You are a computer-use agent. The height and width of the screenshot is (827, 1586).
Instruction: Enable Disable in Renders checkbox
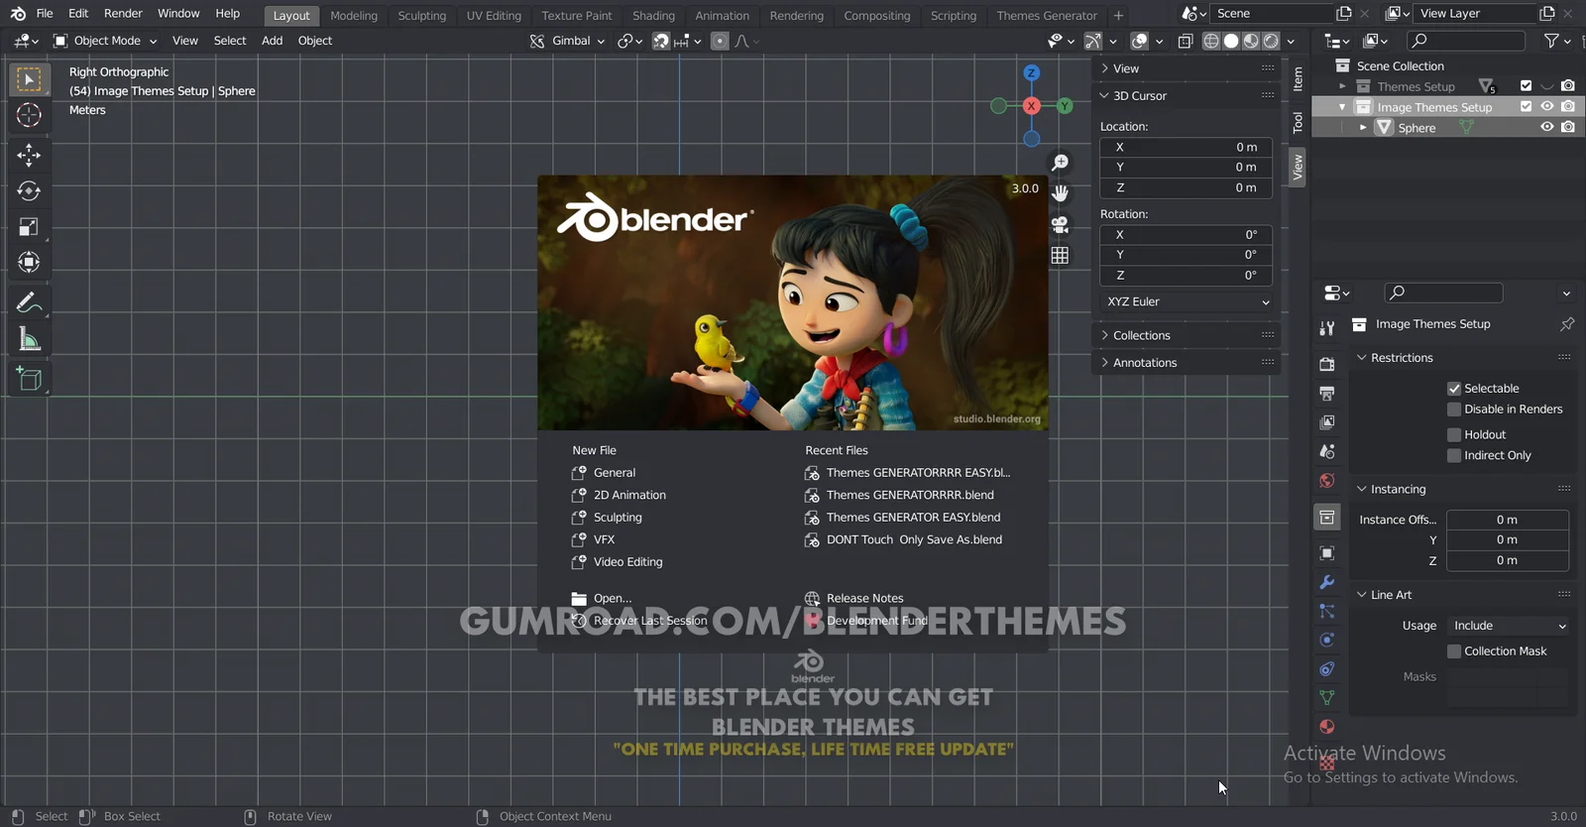(x=1454, y=410)
